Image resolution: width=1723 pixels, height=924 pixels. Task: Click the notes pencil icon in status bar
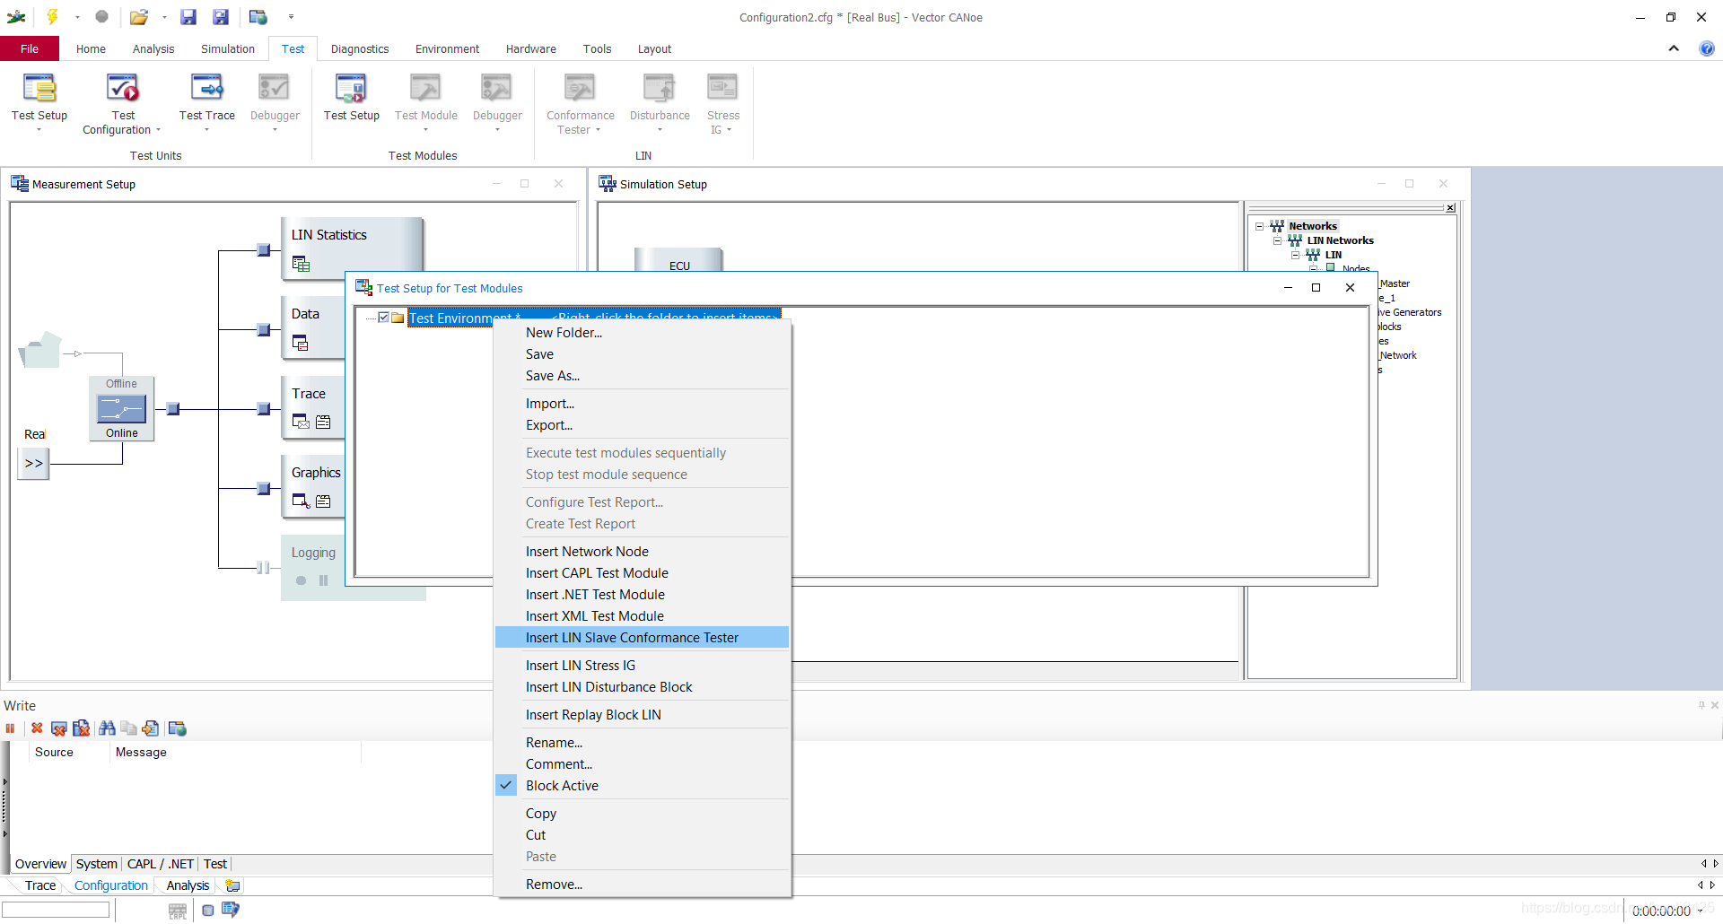pyautogui.click(x=231, y=910)
